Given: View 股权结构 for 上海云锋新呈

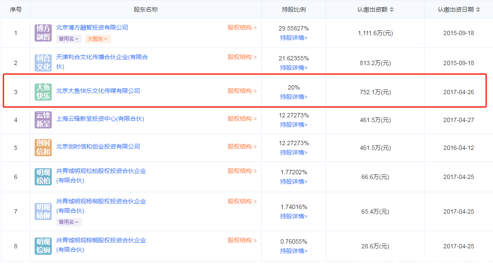Looking at the screenshot, I should coord(242,119).
